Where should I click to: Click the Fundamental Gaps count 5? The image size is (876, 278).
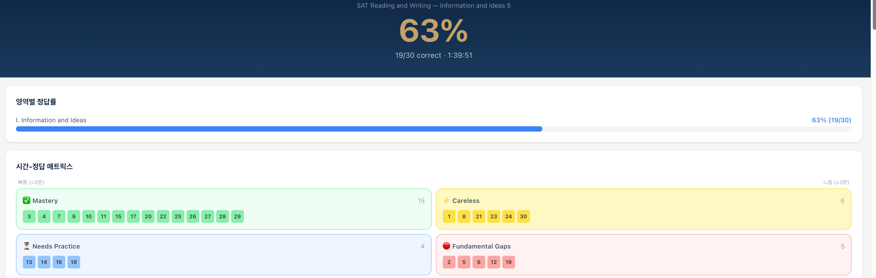tap(842, 246)
